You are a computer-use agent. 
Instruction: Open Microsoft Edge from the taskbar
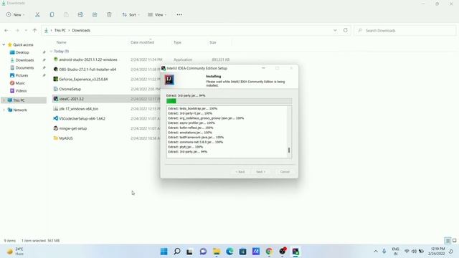click(229, 252)
